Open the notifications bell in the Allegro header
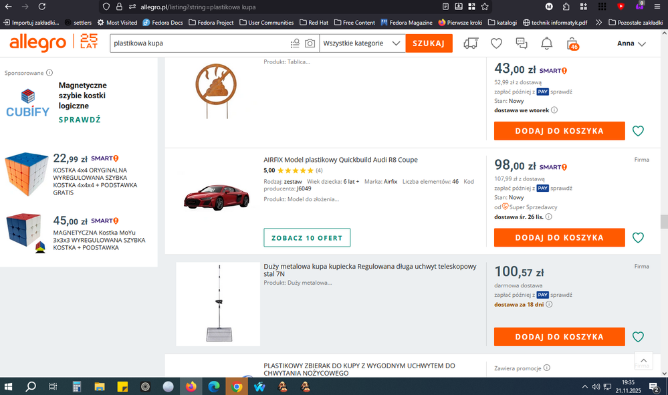This screenshot has height=395, width=668. pos(546,43)
